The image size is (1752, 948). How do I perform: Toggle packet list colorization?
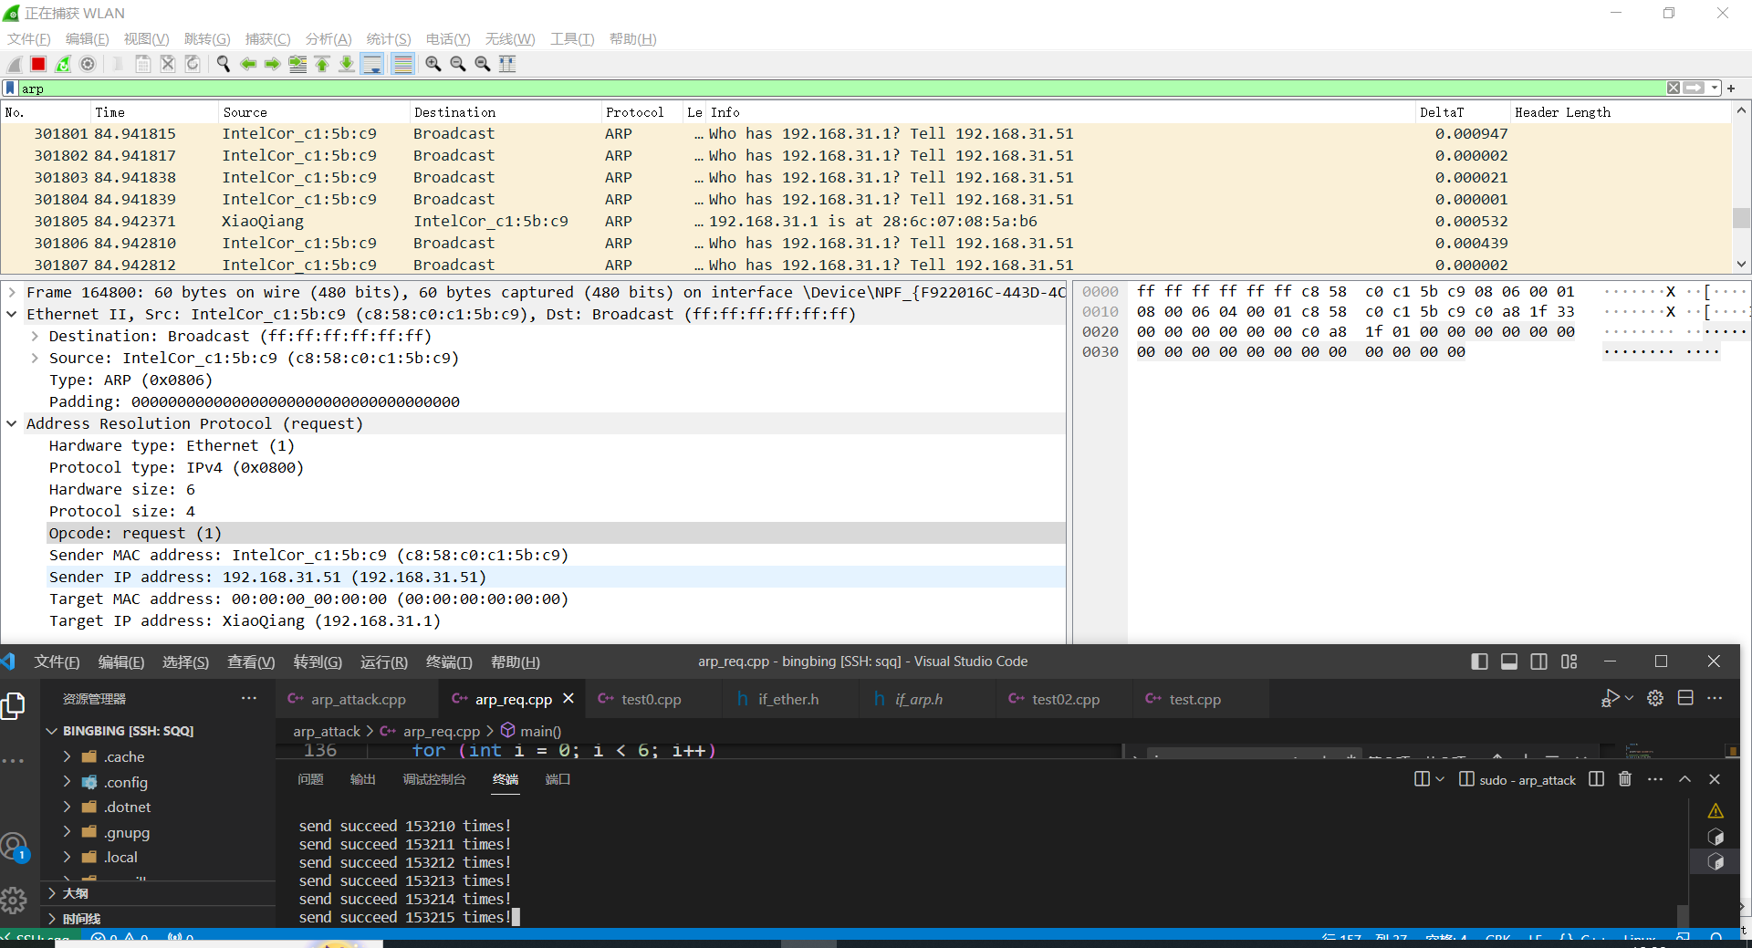pos(402,64)
